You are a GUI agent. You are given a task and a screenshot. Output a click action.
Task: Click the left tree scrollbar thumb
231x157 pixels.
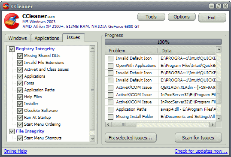(92, 91)
